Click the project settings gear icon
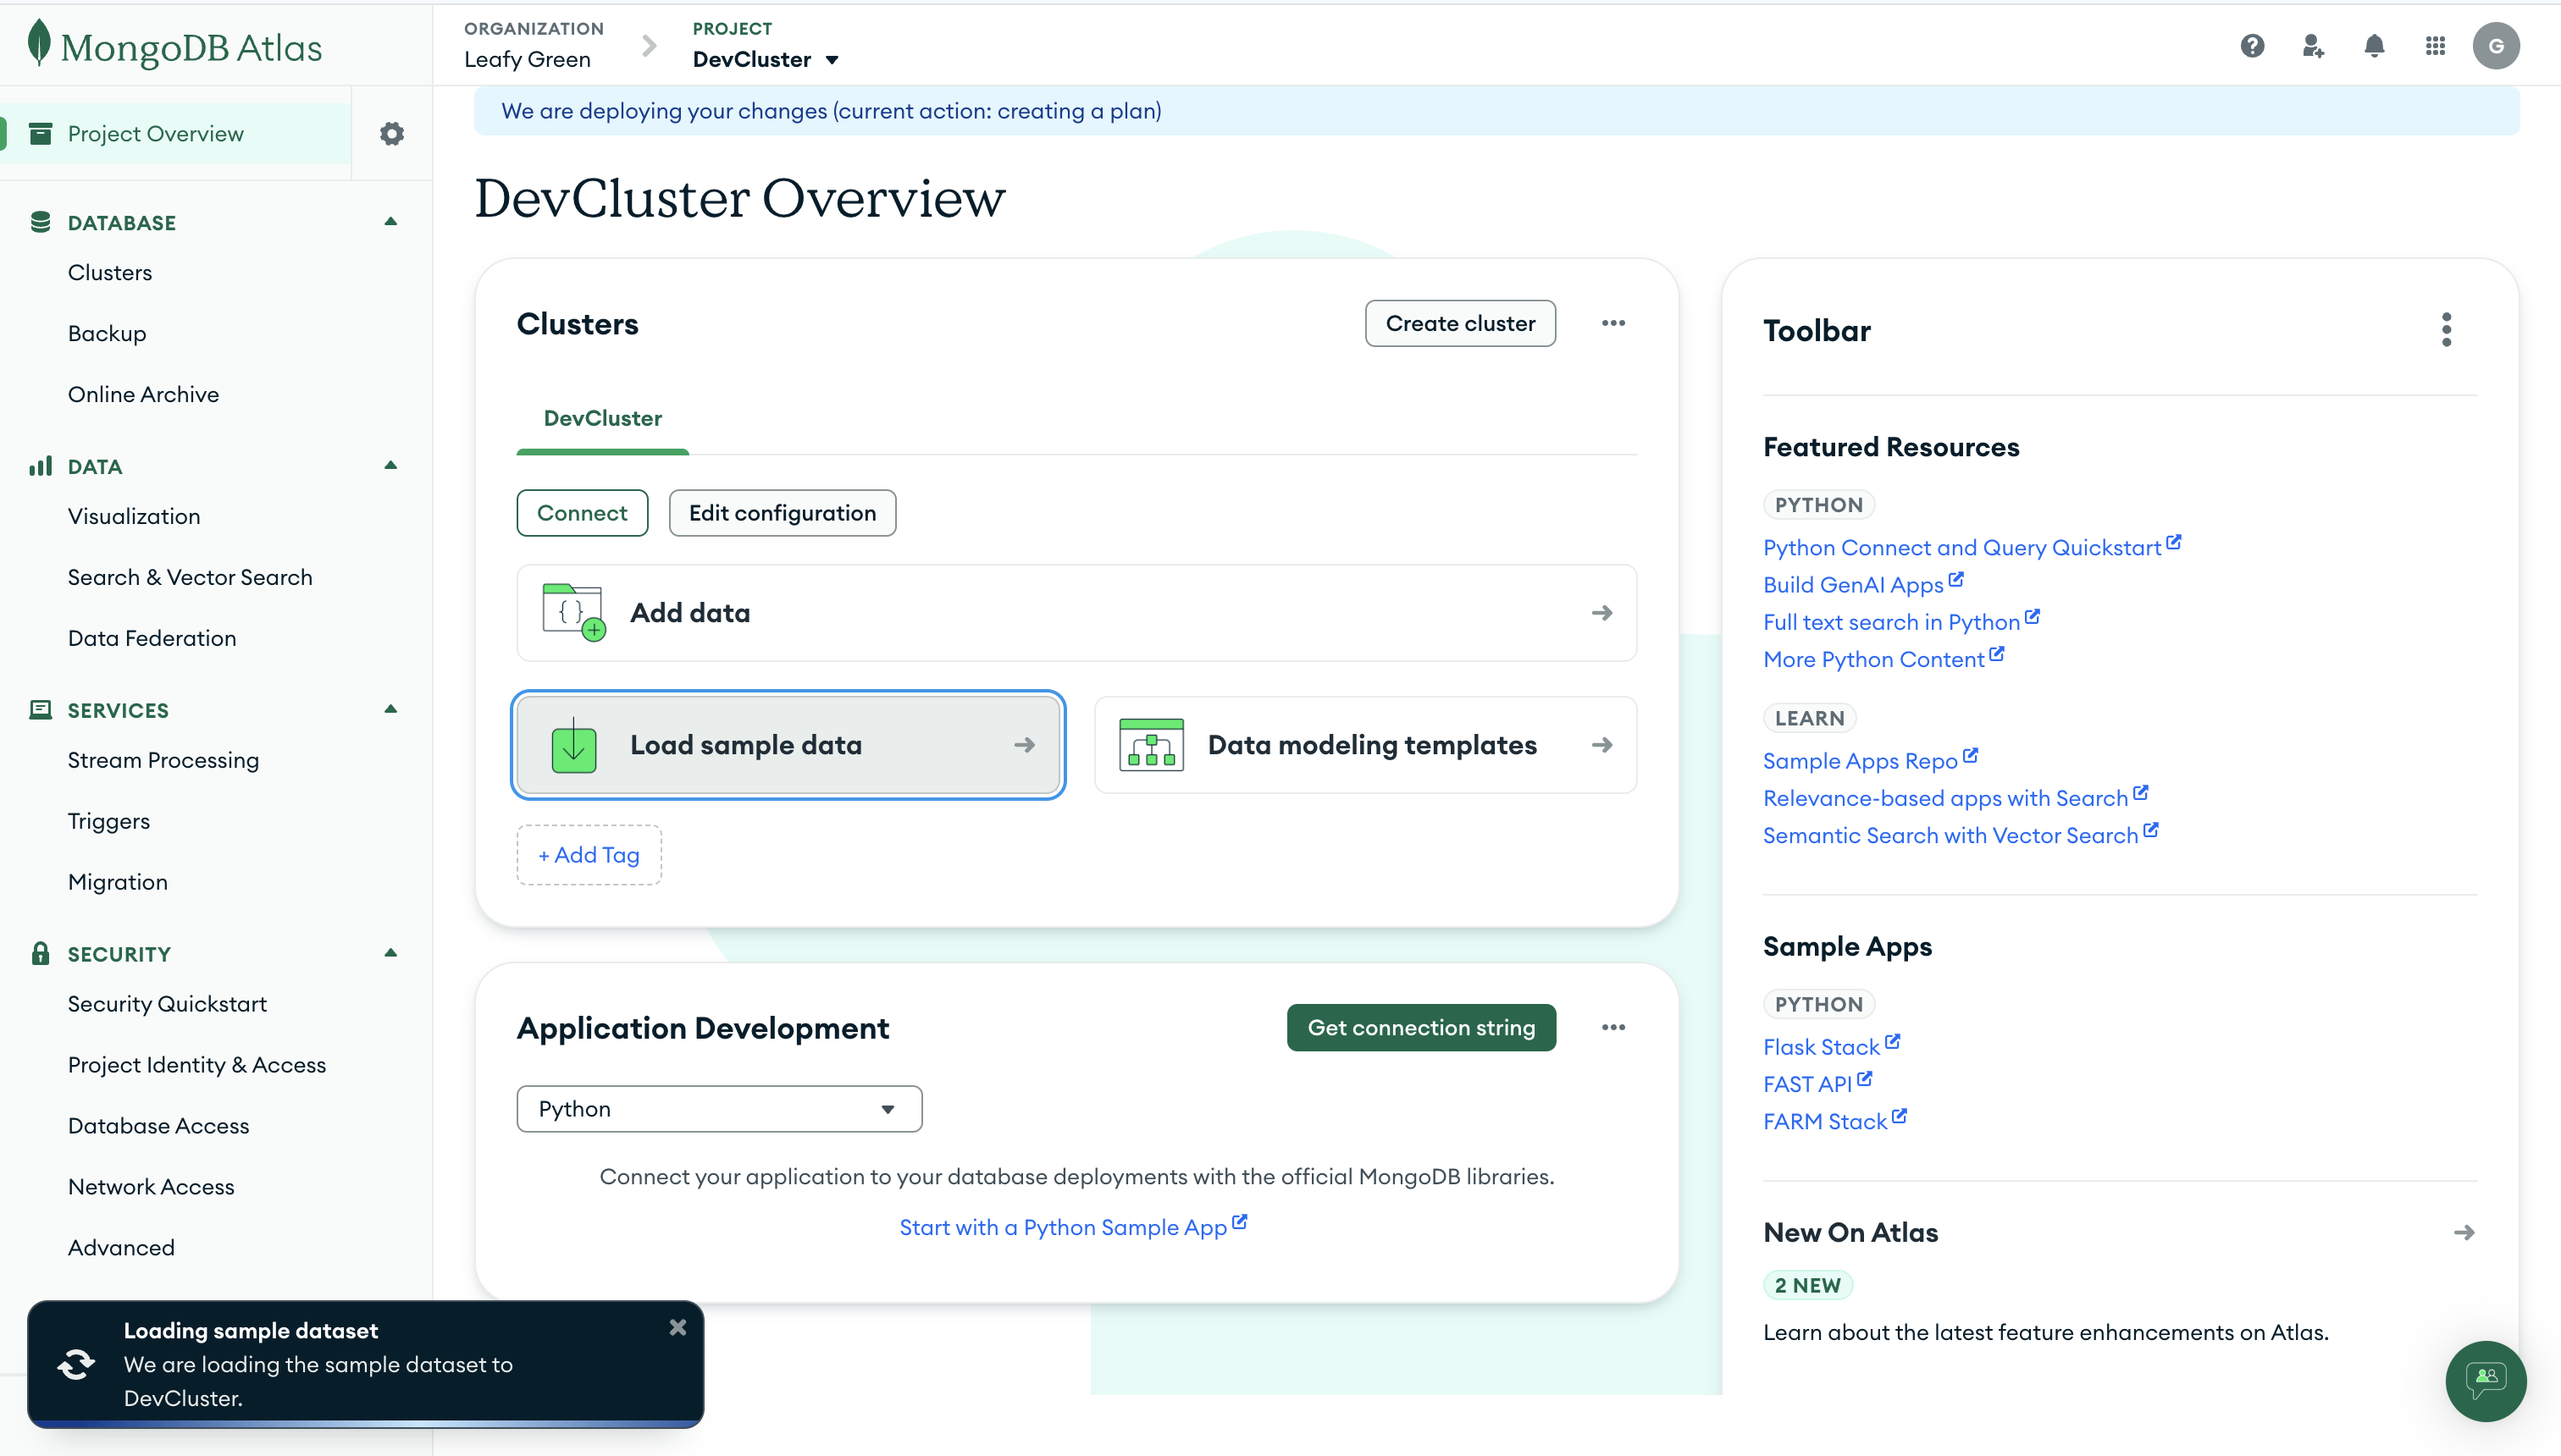The image size is (2561, 1456). pos(391,133)
